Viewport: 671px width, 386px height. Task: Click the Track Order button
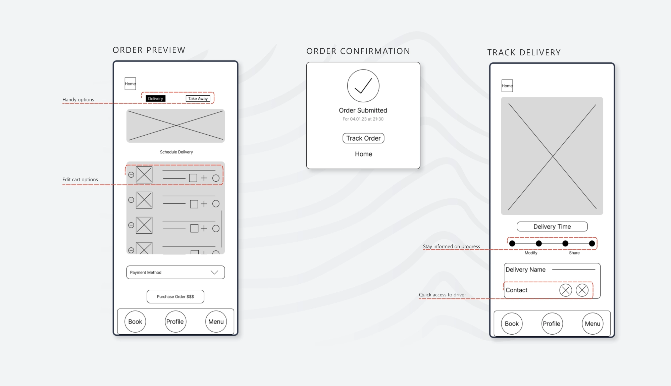[x=363, y=138]
